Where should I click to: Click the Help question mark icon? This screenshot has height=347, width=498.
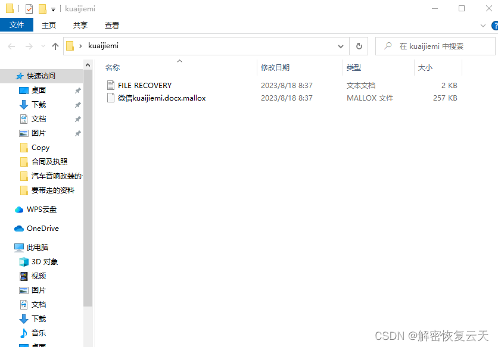tap(494, 25)
